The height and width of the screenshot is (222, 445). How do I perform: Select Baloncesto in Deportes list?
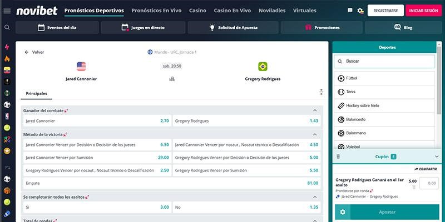coord(384,119)
